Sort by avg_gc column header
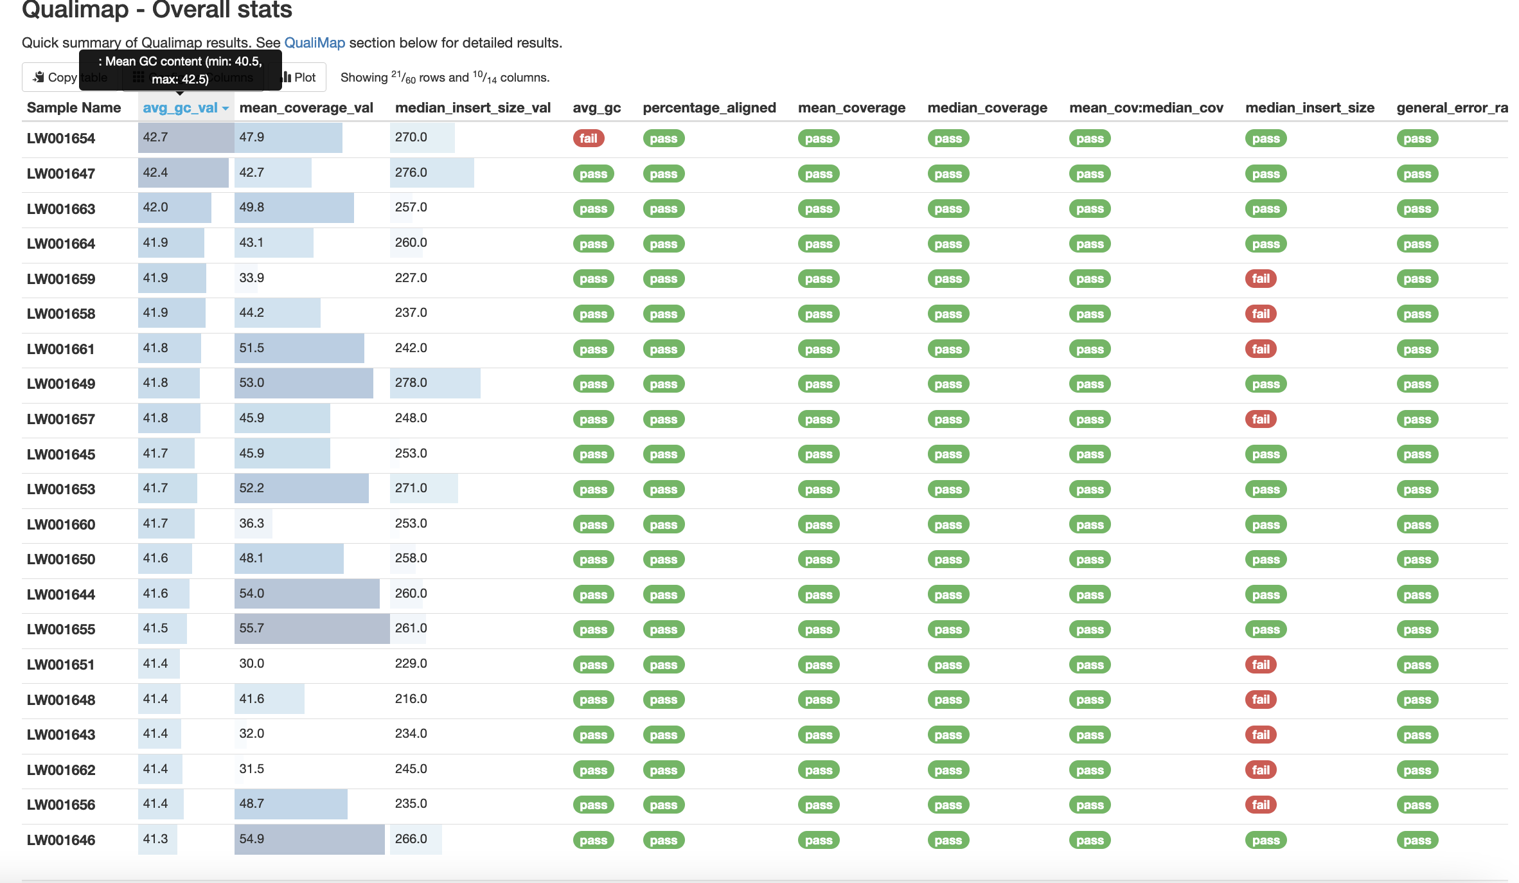 tap(597, 107)
